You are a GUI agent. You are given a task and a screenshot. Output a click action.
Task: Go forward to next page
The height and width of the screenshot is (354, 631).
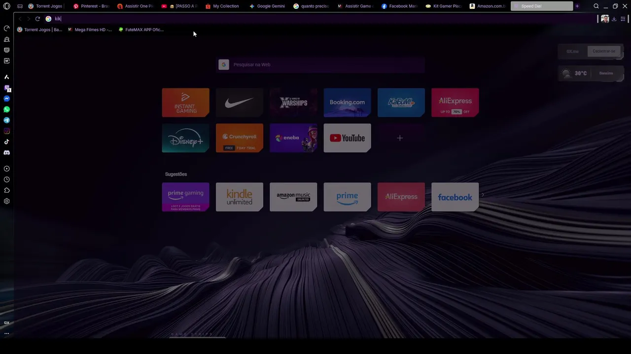pos(28,19)
